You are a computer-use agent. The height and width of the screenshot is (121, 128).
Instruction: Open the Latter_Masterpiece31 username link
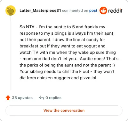pyautogui.click(x=40, y=11)
